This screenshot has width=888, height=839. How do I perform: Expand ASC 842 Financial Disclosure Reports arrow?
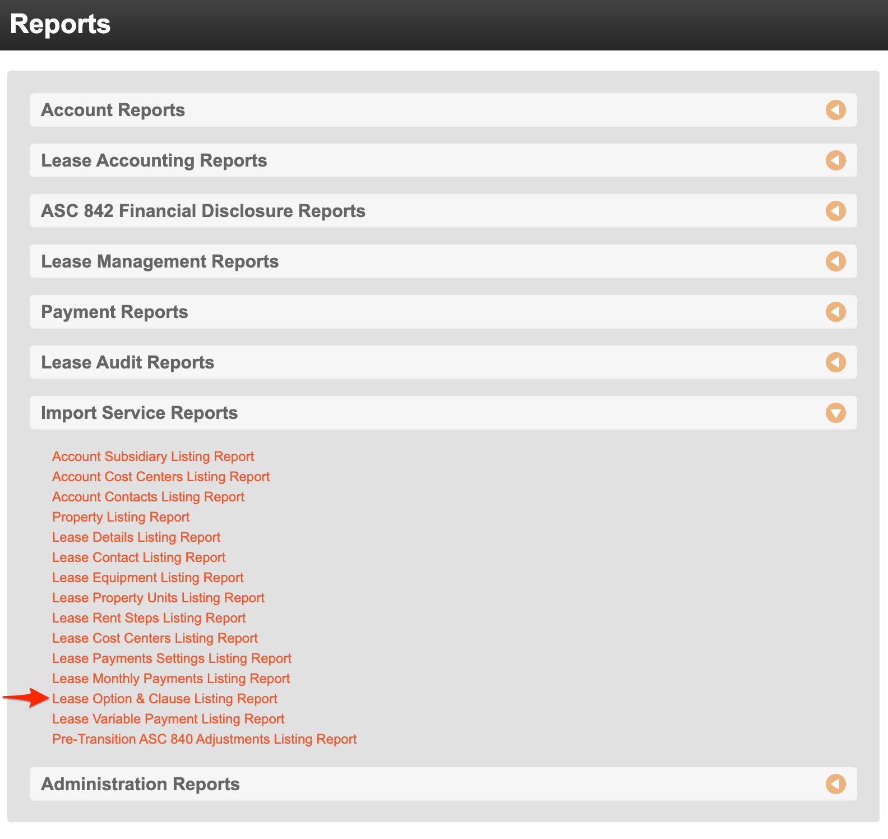tap(835, 211)
